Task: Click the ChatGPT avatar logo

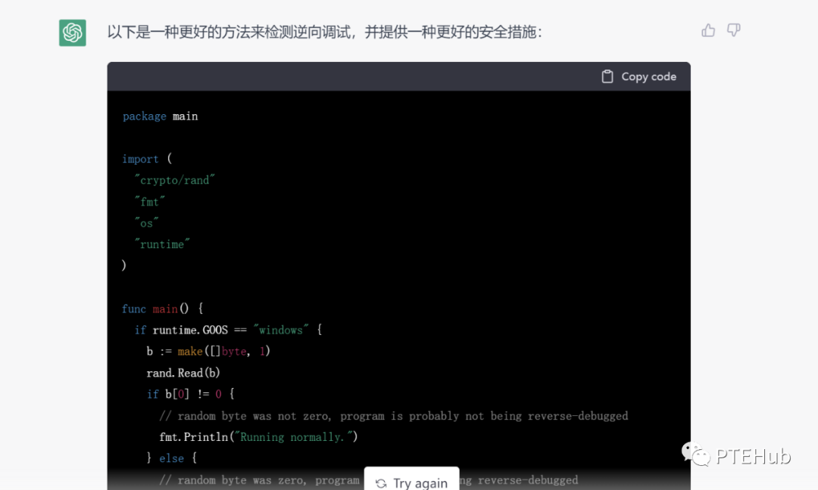Action: (73, 33)
